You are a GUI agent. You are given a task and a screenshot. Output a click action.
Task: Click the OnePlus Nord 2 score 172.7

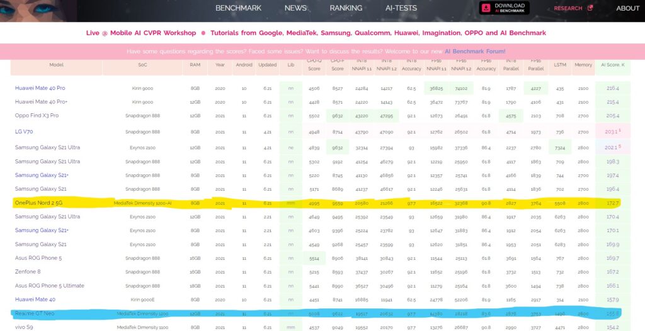(x=612, y=203)
